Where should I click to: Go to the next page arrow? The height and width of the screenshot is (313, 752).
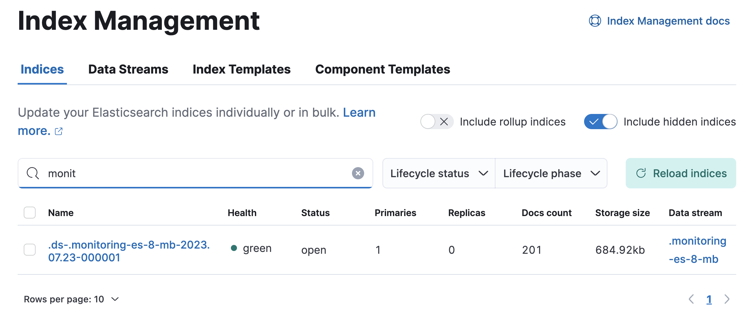(727, 299)
